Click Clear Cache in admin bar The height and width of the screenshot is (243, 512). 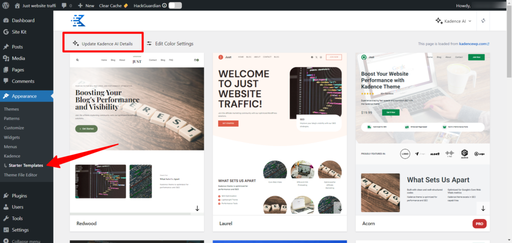tap(113, 5)
